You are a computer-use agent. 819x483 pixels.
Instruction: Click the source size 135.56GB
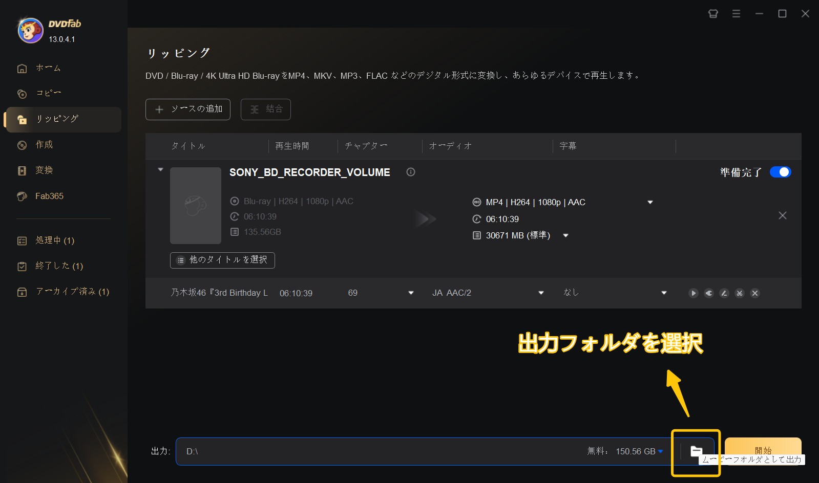[262, 232]
